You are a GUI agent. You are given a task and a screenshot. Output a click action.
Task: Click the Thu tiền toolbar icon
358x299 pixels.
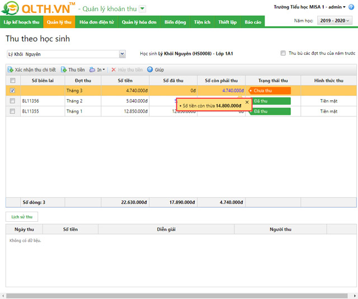click(64, 70)
